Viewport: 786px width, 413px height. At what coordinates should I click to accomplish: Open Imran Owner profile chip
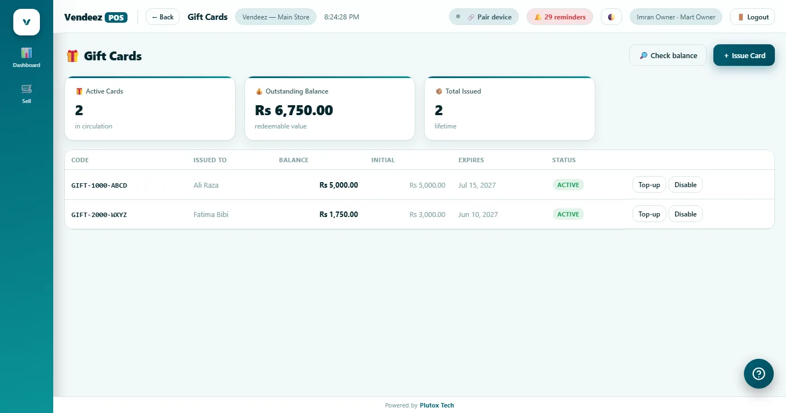pos(676,17)
